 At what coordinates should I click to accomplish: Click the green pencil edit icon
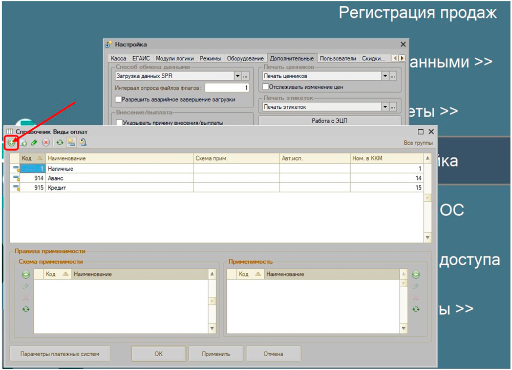point(34,143)
